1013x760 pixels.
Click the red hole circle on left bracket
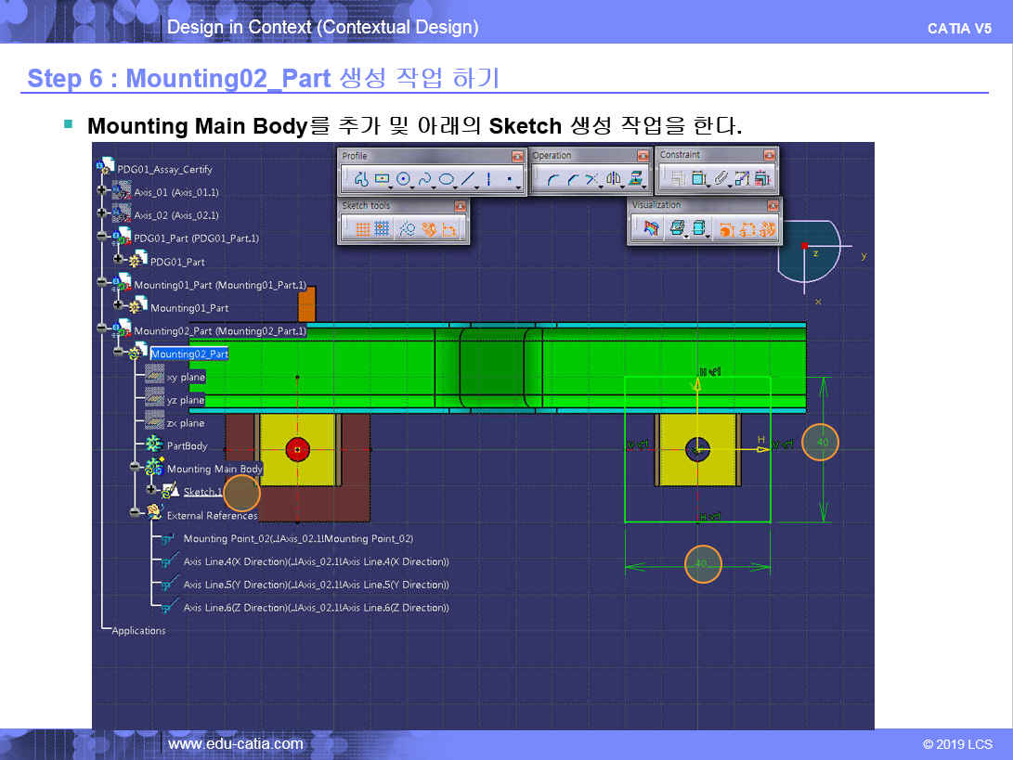[297, 449]
